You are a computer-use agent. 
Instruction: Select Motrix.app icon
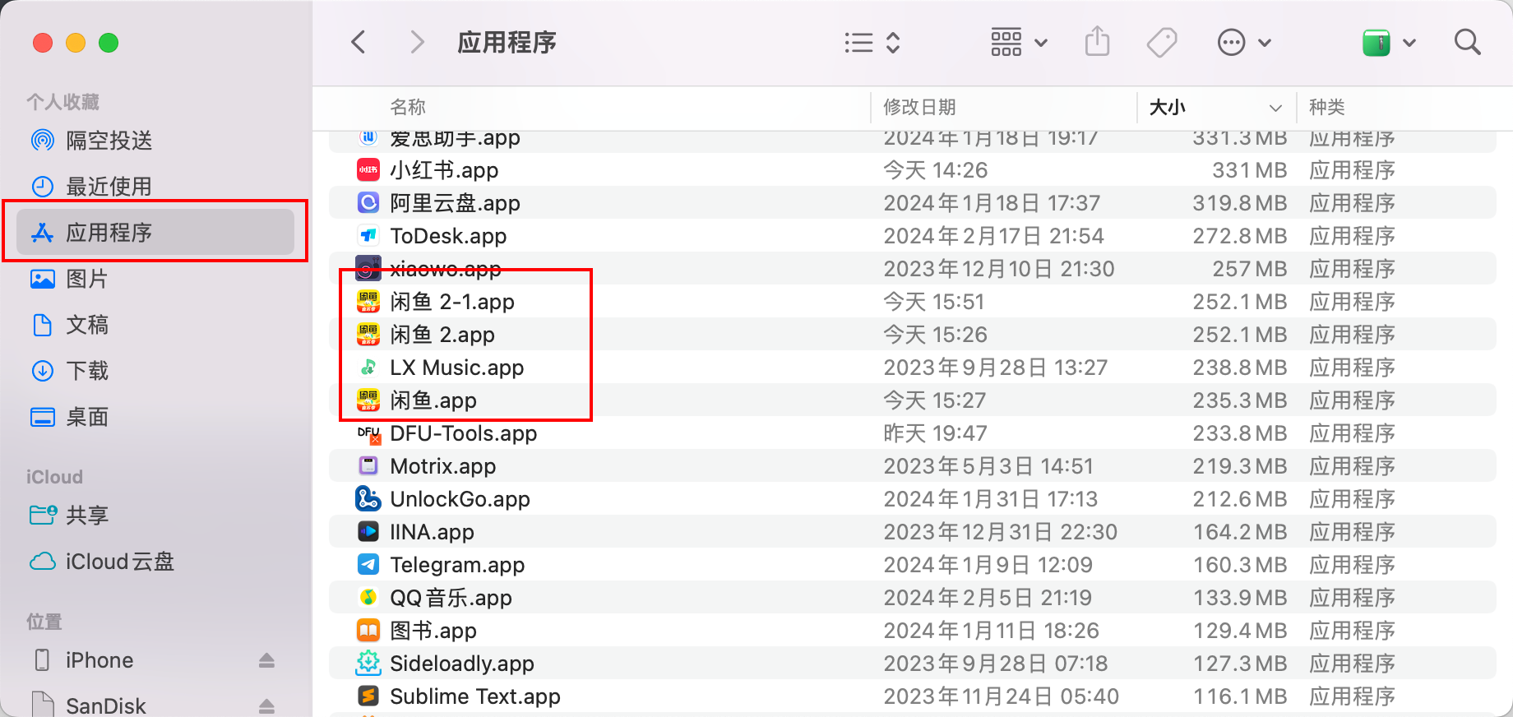(x=368, y=466)
